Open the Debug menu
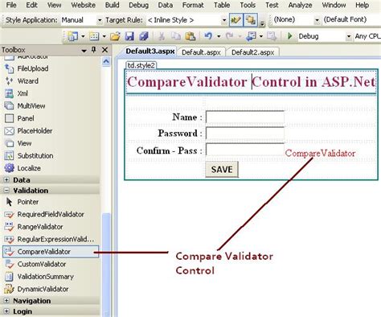The width and height of the screenshot is (381, 317). click(x=138, y=5)
